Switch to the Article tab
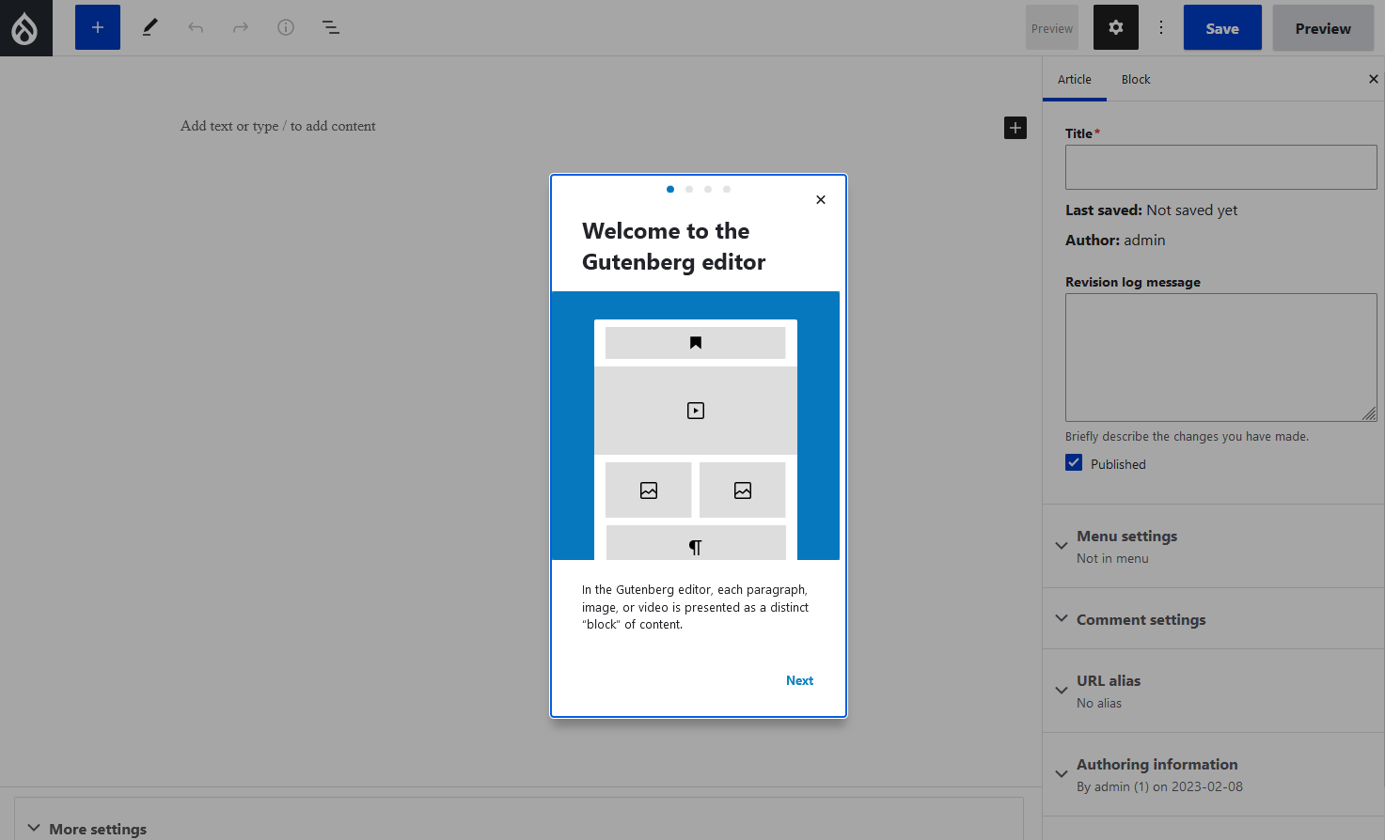 (x=1075, y=80)
